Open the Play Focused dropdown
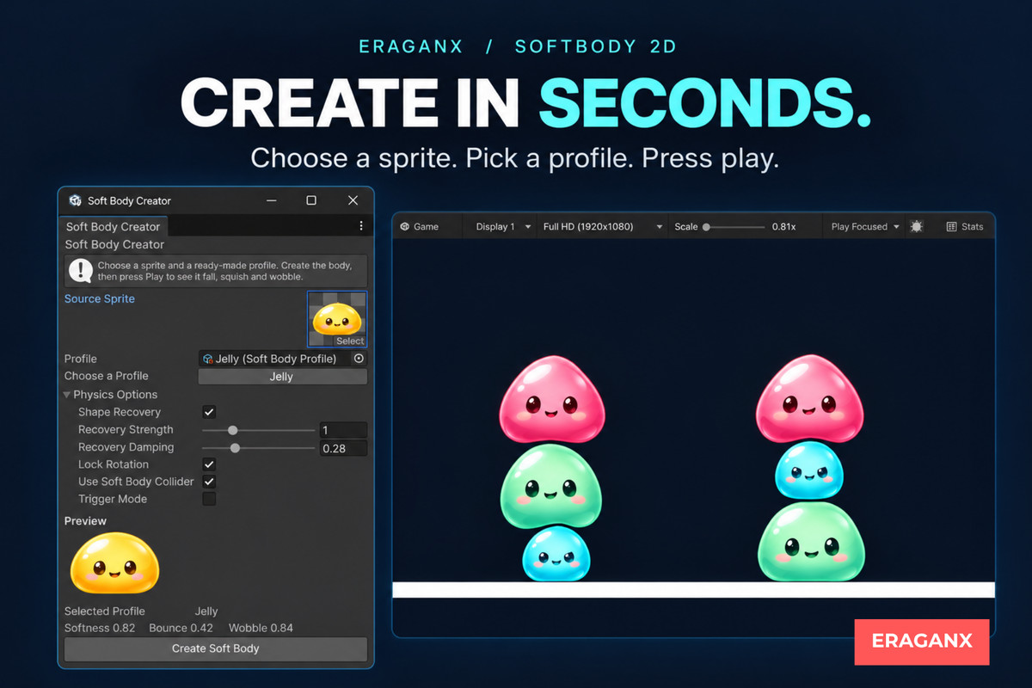1032x688 pixels. (865, 227)
